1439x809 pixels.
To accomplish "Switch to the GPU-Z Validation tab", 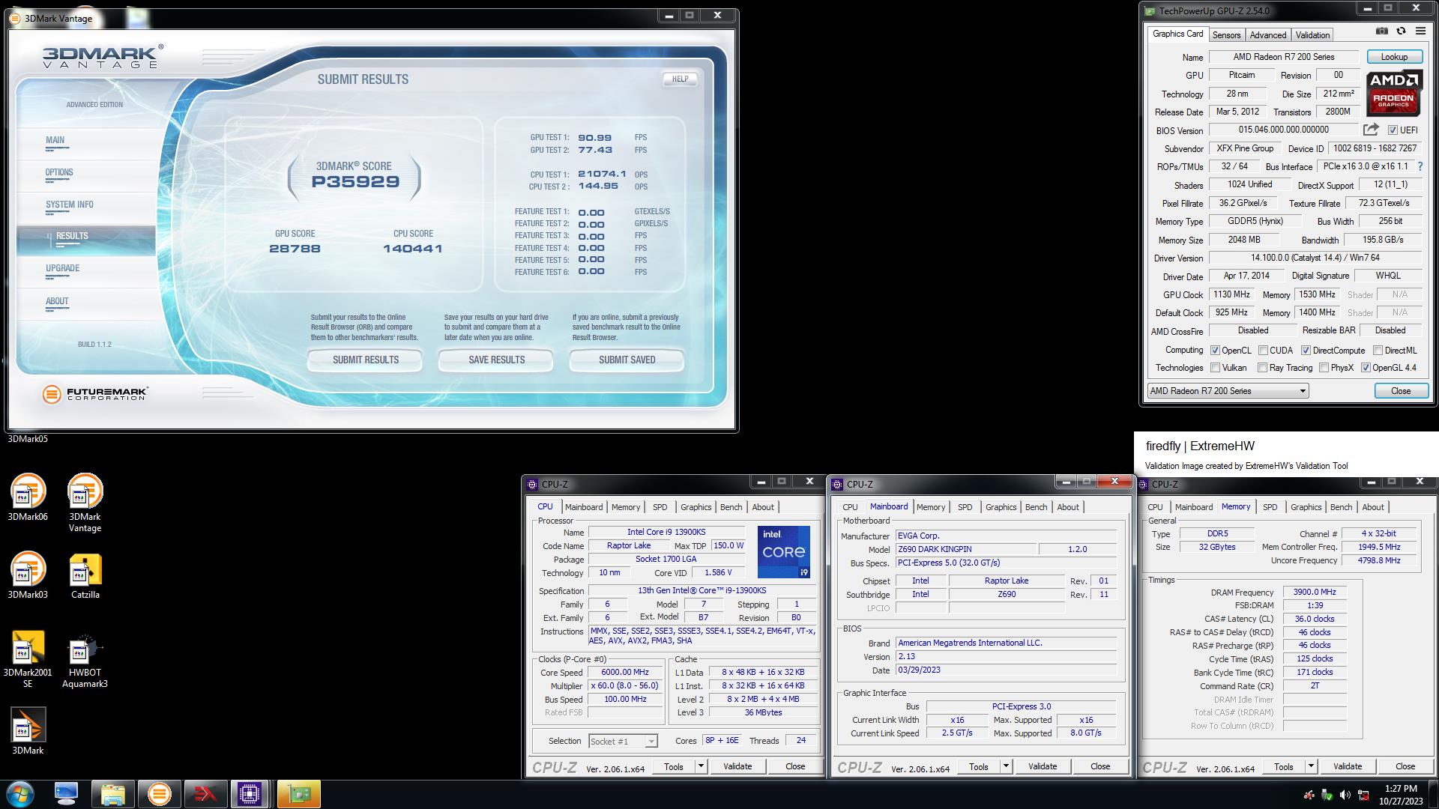I will [1312, 35].
